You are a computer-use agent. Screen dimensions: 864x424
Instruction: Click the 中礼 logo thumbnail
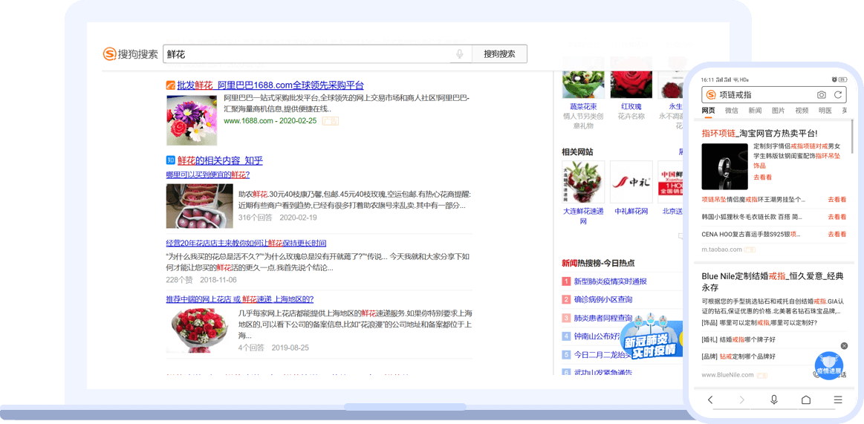tap(631, 182)
